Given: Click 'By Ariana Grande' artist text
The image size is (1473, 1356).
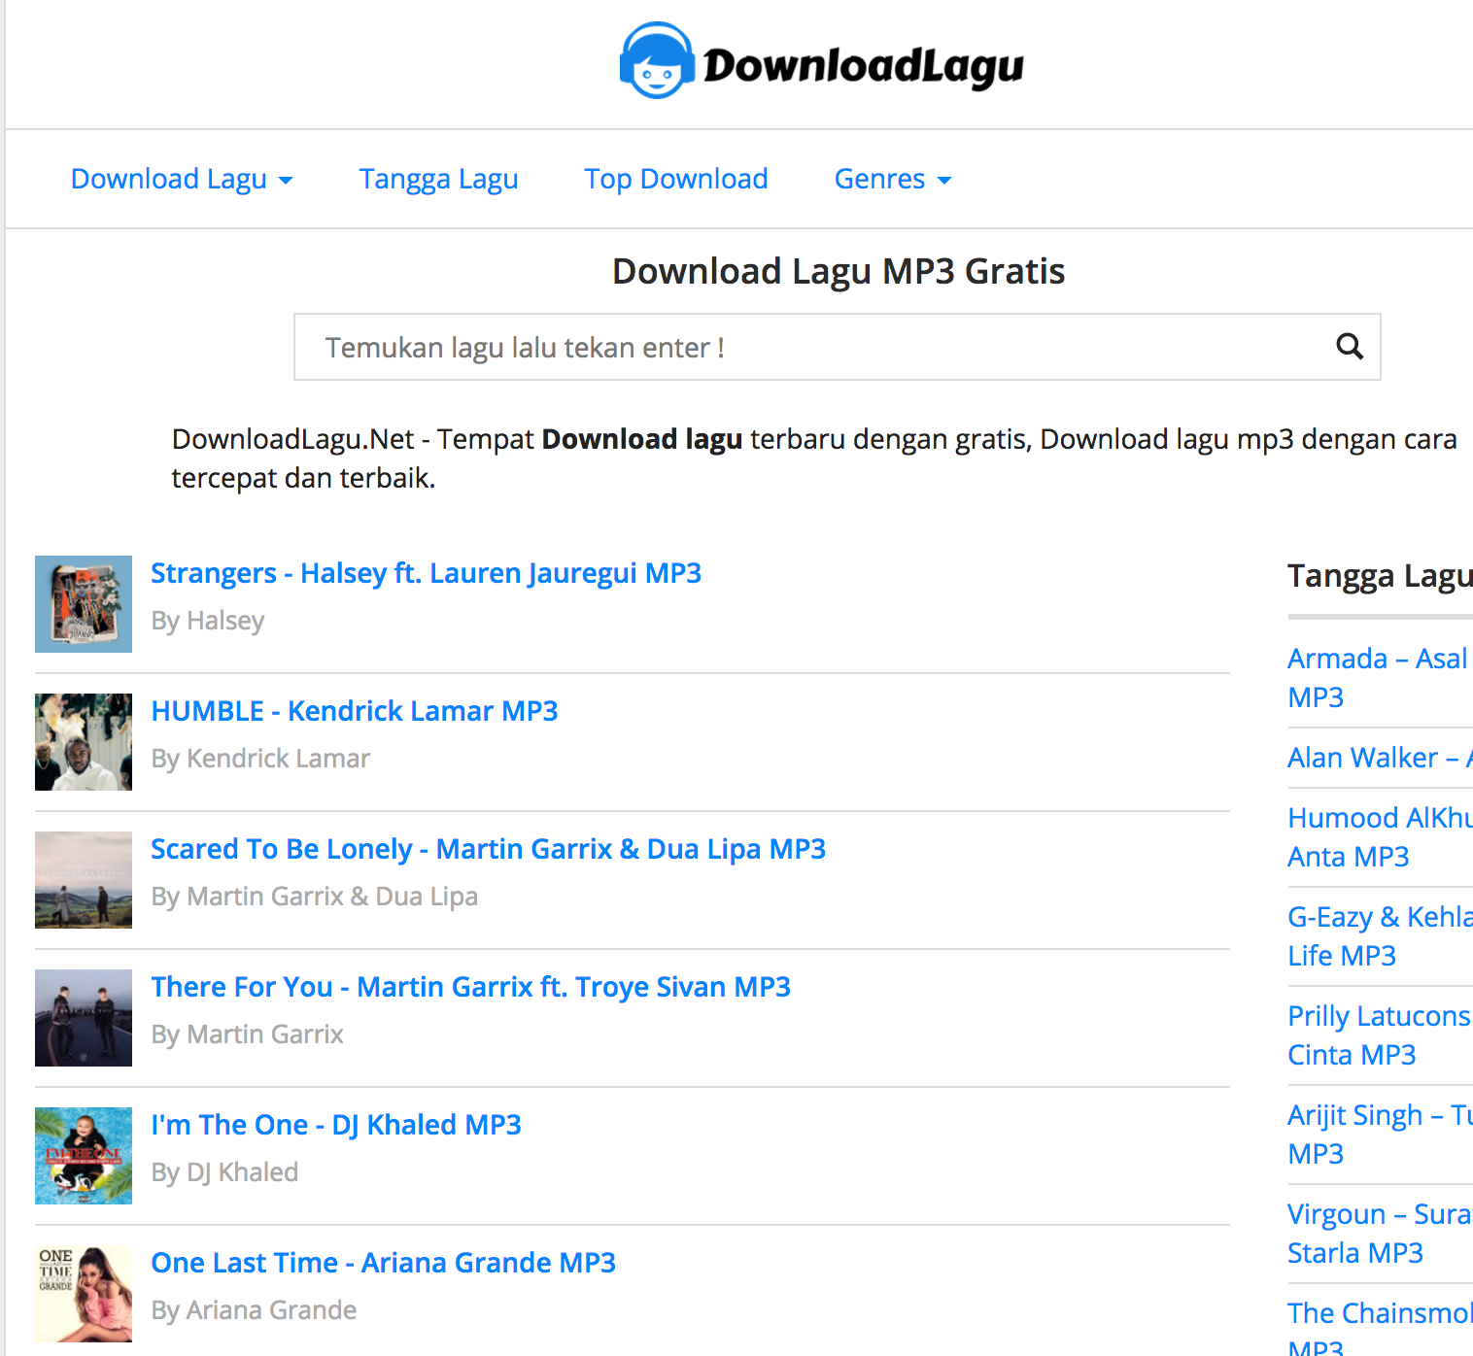Looking at the screenshot, I should click(x=254, y=1310).
